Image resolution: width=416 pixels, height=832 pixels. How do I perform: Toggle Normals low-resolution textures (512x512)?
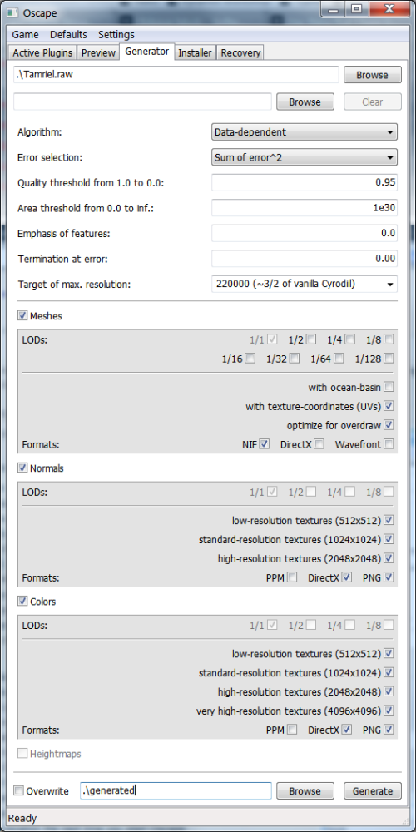click(389, 520)
